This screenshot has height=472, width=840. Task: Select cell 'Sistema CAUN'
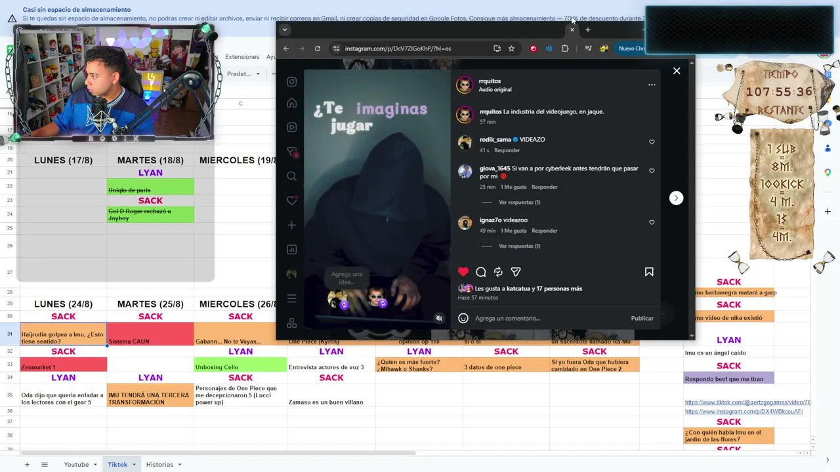click(150, 334)
